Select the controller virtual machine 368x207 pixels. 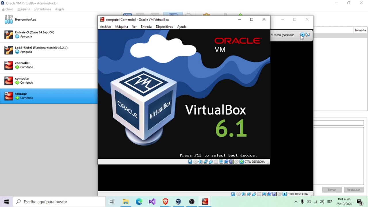tap(49, 65)
